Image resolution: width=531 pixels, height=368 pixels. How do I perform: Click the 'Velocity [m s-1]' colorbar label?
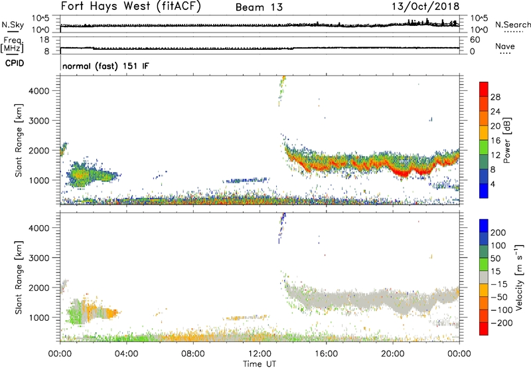tap(519, 277)
